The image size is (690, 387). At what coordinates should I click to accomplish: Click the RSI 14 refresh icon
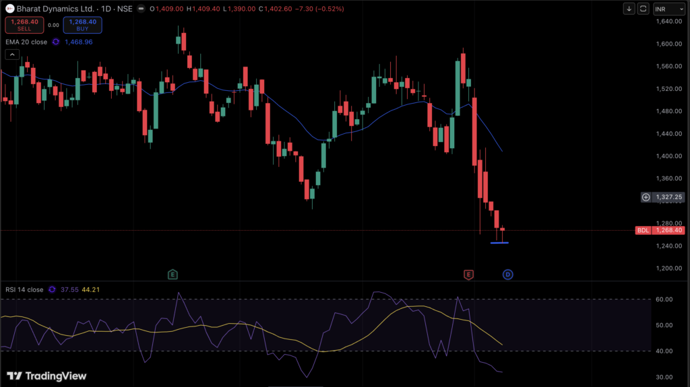point(53,289)
